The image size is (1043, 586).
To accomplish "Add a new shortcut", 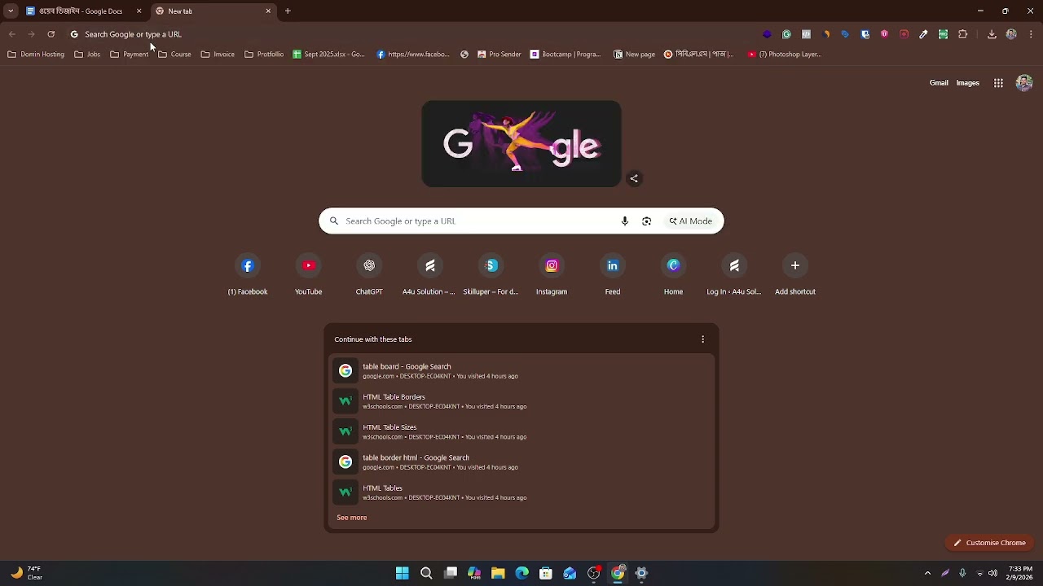I will pyautogui.click(x=795, y=275).
